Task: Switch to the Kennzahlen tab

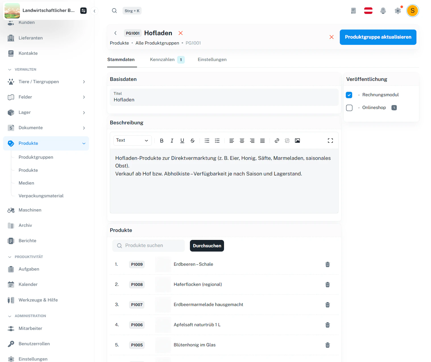Action: tap(167, 60)
